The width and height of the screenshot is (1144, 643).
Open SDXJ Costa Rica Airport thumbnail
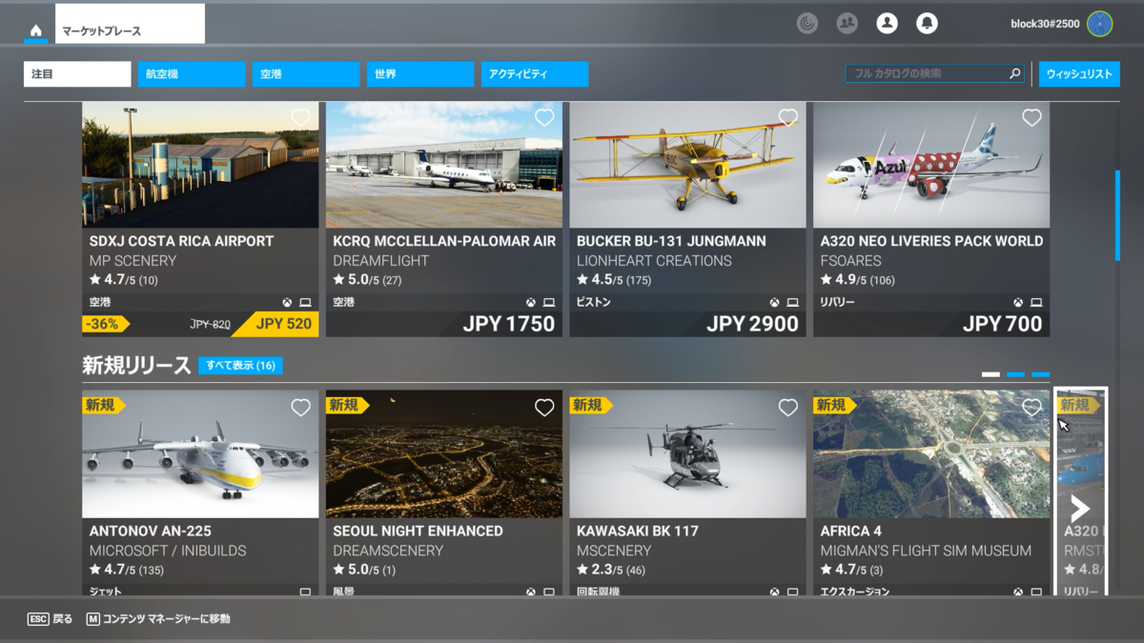click(x=200, y=165)
